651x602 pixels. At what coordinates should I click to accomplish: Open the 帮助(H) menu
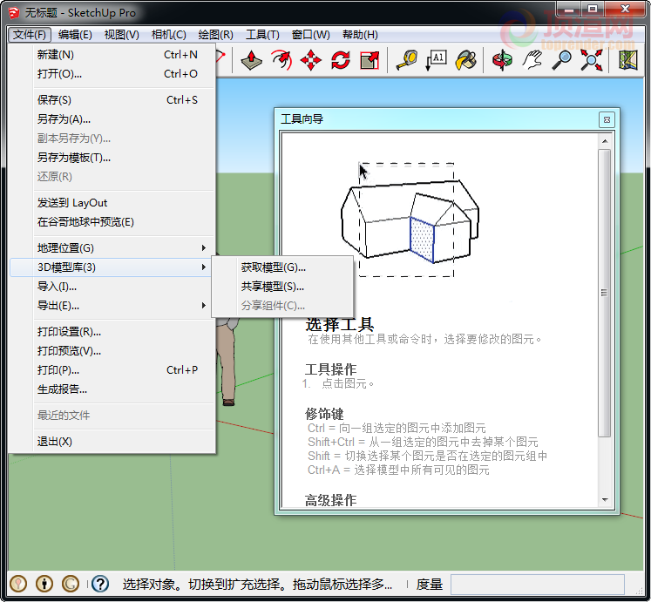tap(360, 35)
